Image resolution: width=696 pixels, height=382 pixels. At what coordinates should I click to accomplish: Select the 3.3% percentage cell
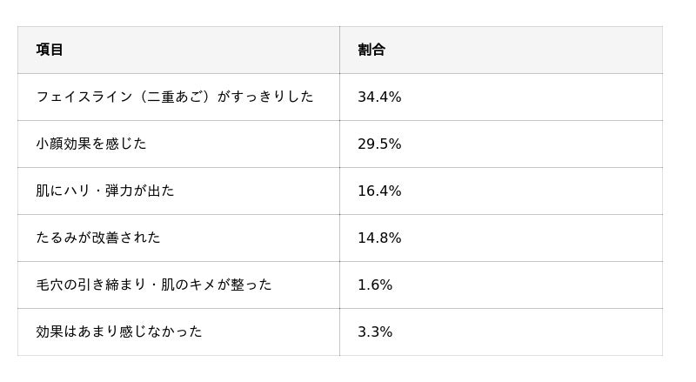[x=375, y=332]
